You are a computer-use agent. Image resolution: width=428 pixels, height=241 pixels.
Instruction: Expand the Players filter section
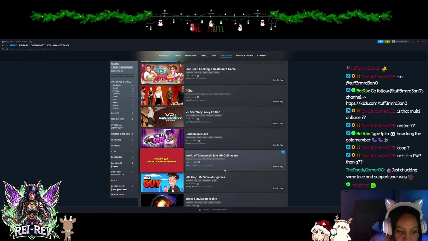click(122, 146)
